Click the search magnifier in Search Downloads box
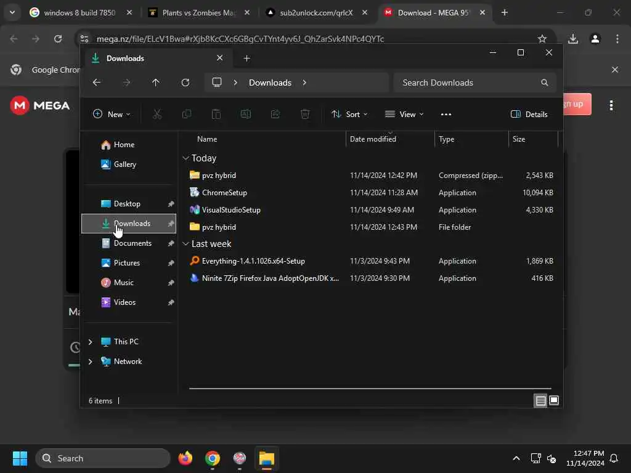This screenshot has height=473, width=631. [545, 83]
